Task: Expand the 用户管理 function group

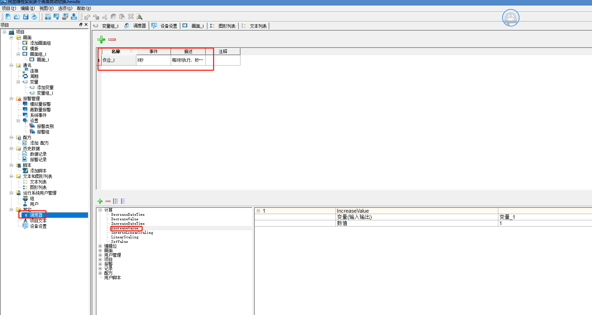Action: click(x=100, y=255)
